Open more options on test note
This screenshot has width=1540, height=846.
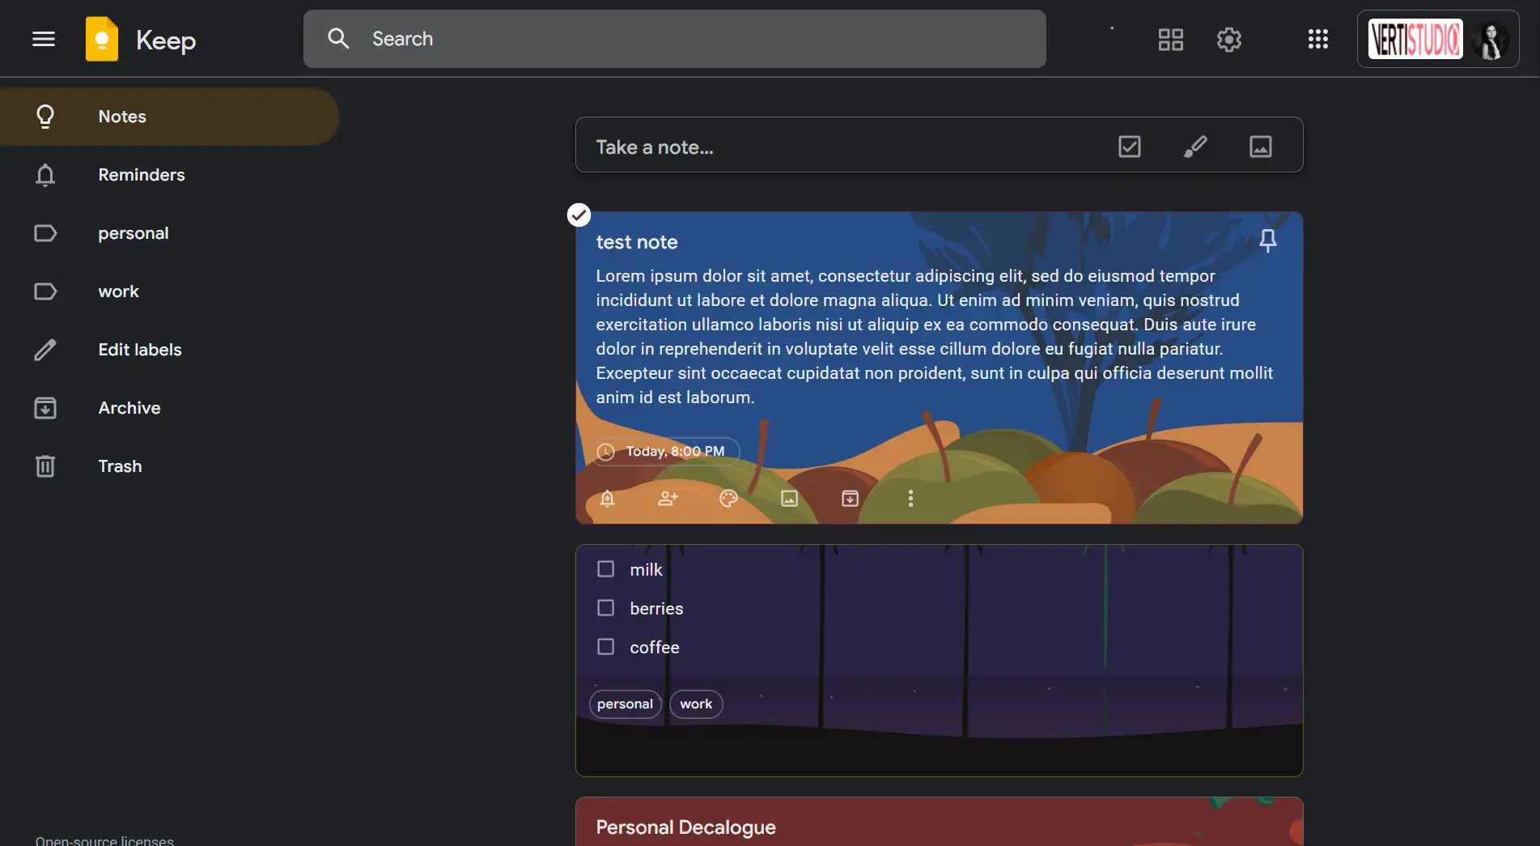(910, 498)
